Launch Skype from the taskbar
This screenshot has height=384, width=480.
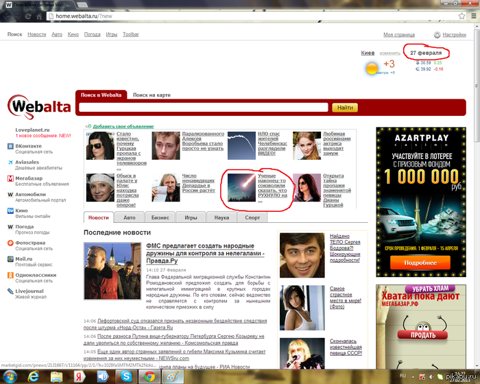pos(126,376)
